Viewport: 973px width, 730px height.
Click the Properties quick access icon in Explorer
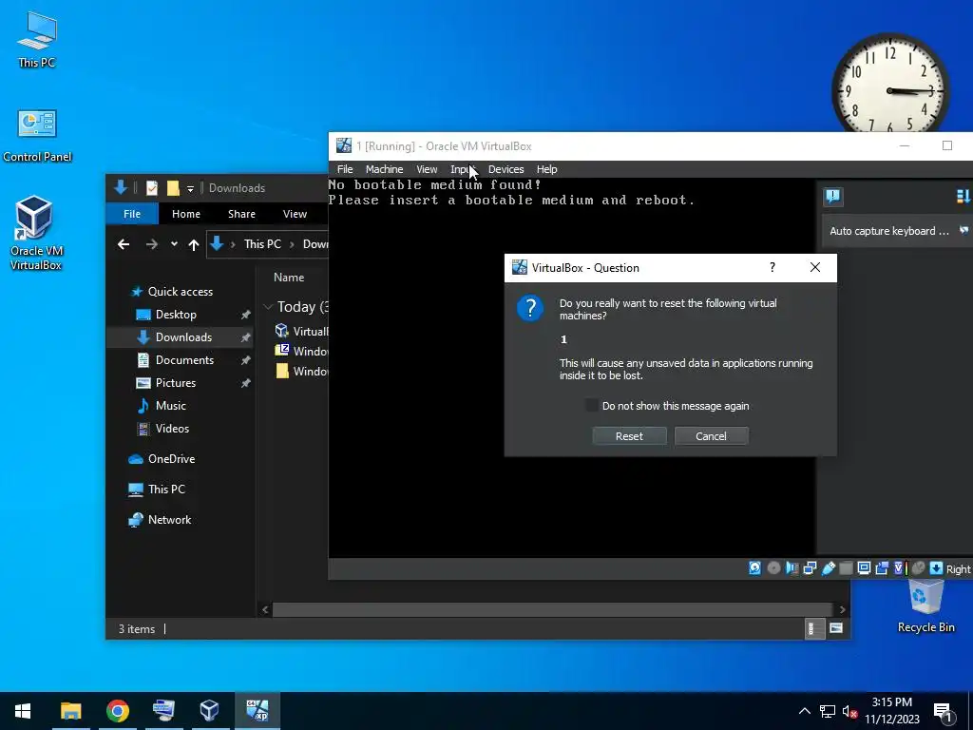(x=151, y=187)
